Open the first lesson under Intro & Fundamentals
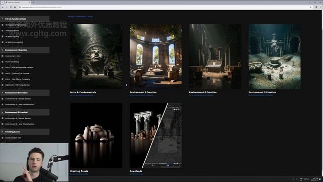The width and height of the screenshot is (323, 182). pyautogui.click(x=16, y=25)
